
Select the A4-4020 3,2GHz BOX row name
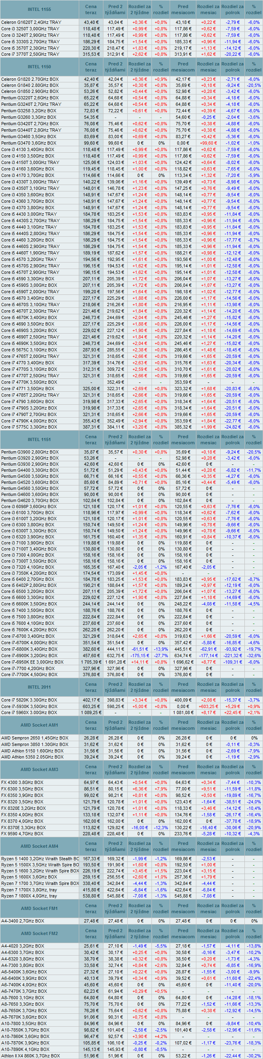(x=22, y=946)
